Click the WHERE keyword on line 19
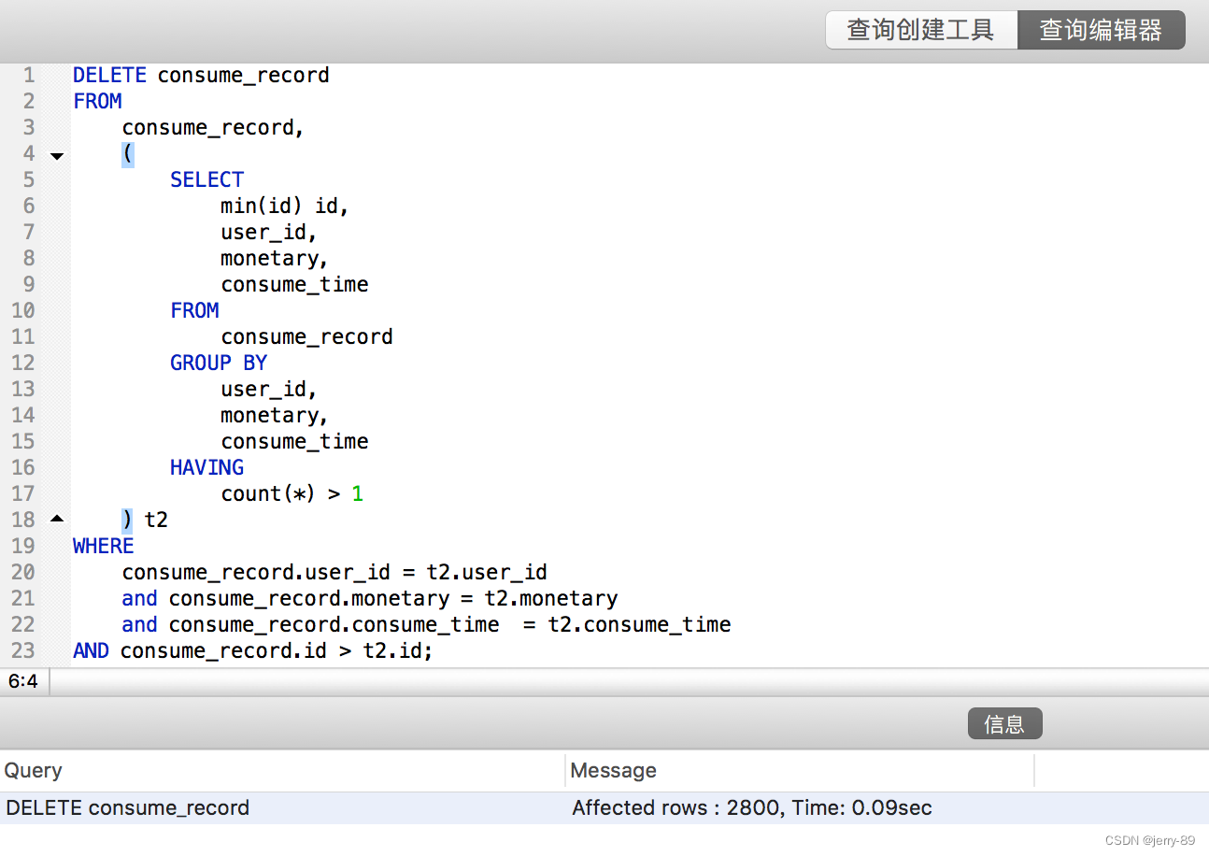This screenshot has width=1209, height=856. tap(103, 546)
